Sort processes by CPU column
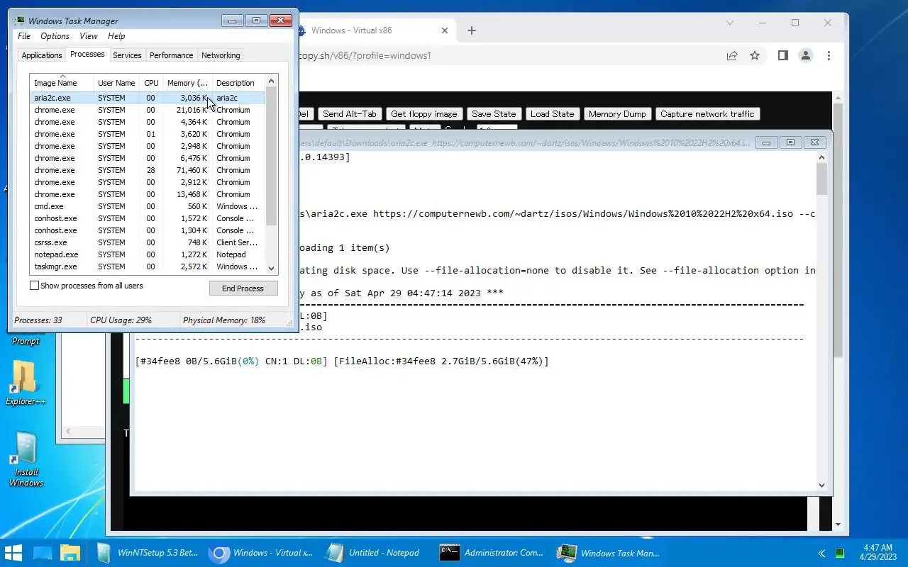This screenshot has width=908, height=567. pyautogui.click(x=151, y=83)
